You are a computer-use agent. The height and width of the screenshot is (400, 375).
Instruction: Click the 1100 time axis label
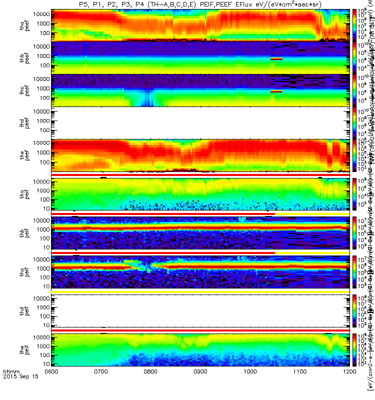point(299,371)
